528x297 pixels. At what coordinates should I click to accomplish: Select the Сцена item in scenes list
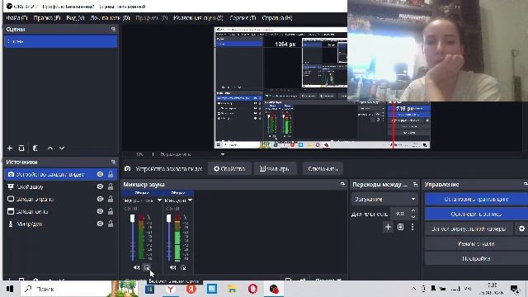pos(60,41)
